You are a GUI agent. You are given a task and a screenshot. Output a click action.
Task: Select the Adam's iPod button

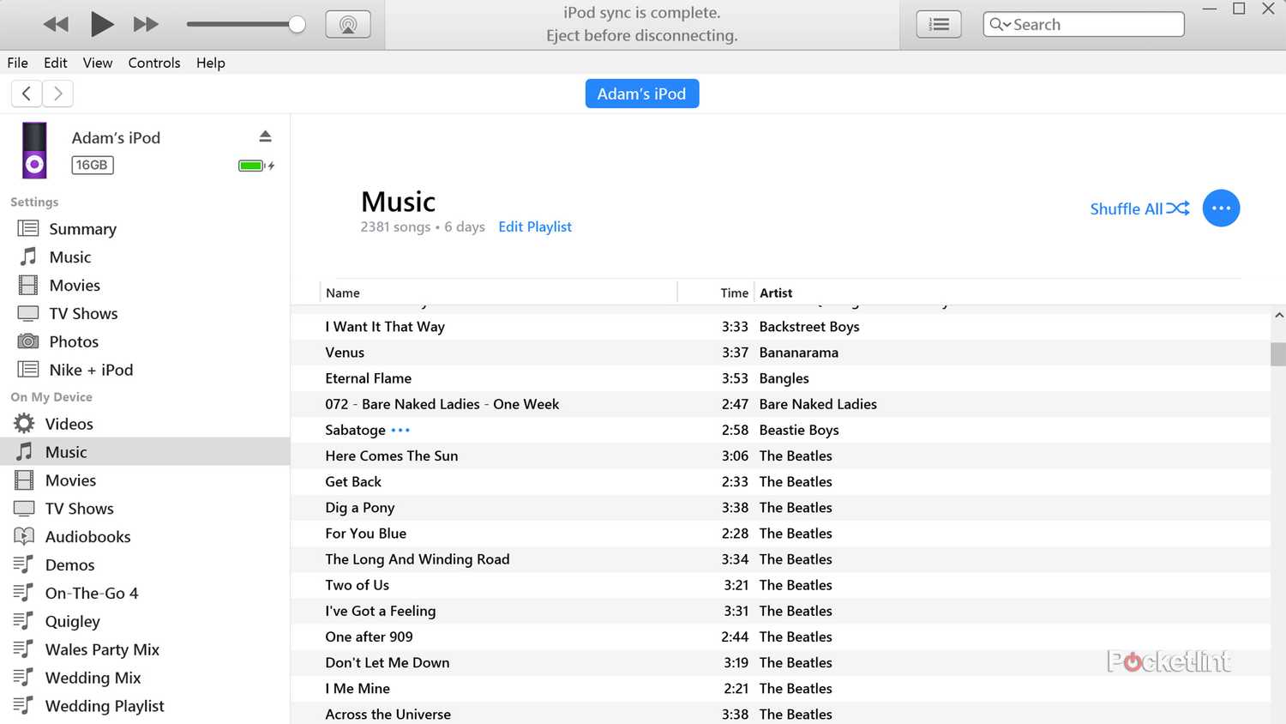coord(641,94)
